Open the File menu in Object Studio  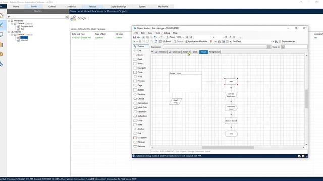[x=136, y=33]
